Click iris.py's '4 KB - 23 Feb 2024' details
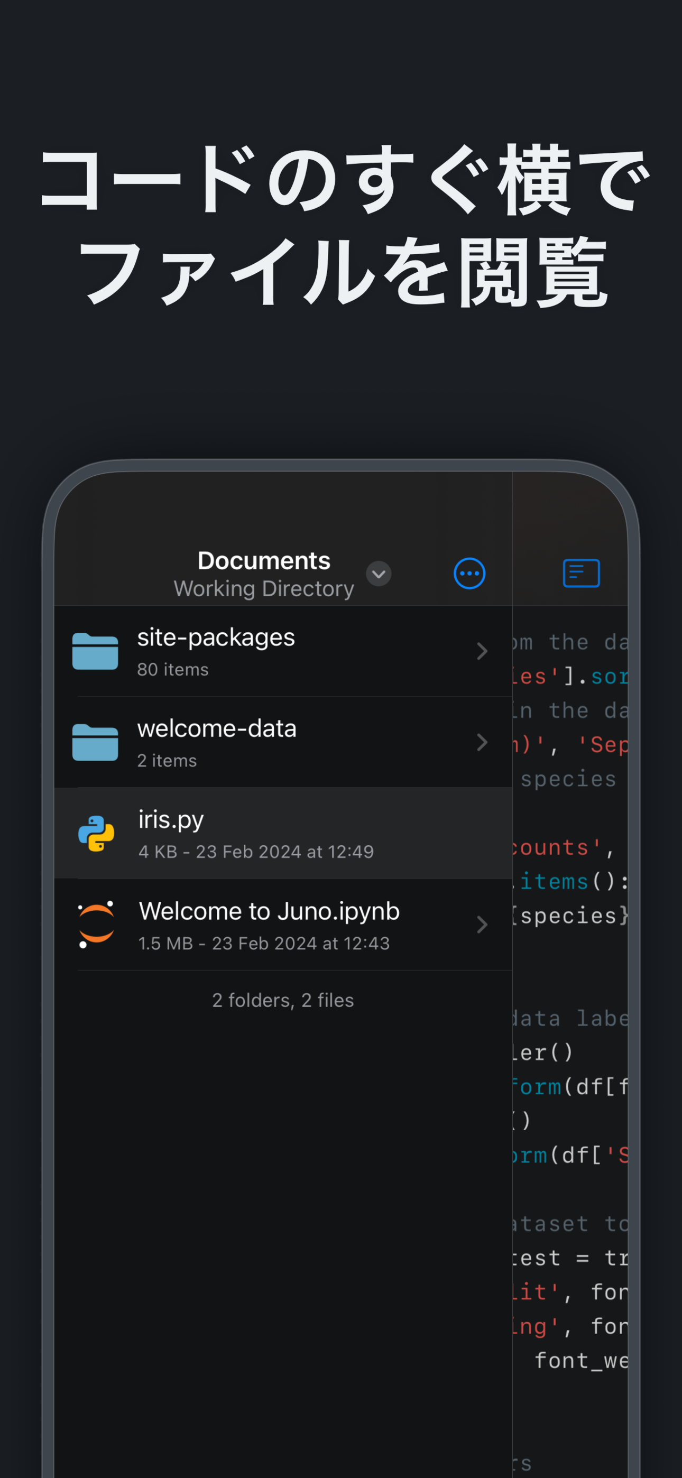Image resolution: width=682 pixels, height=1478 pixels. [256, 852]
